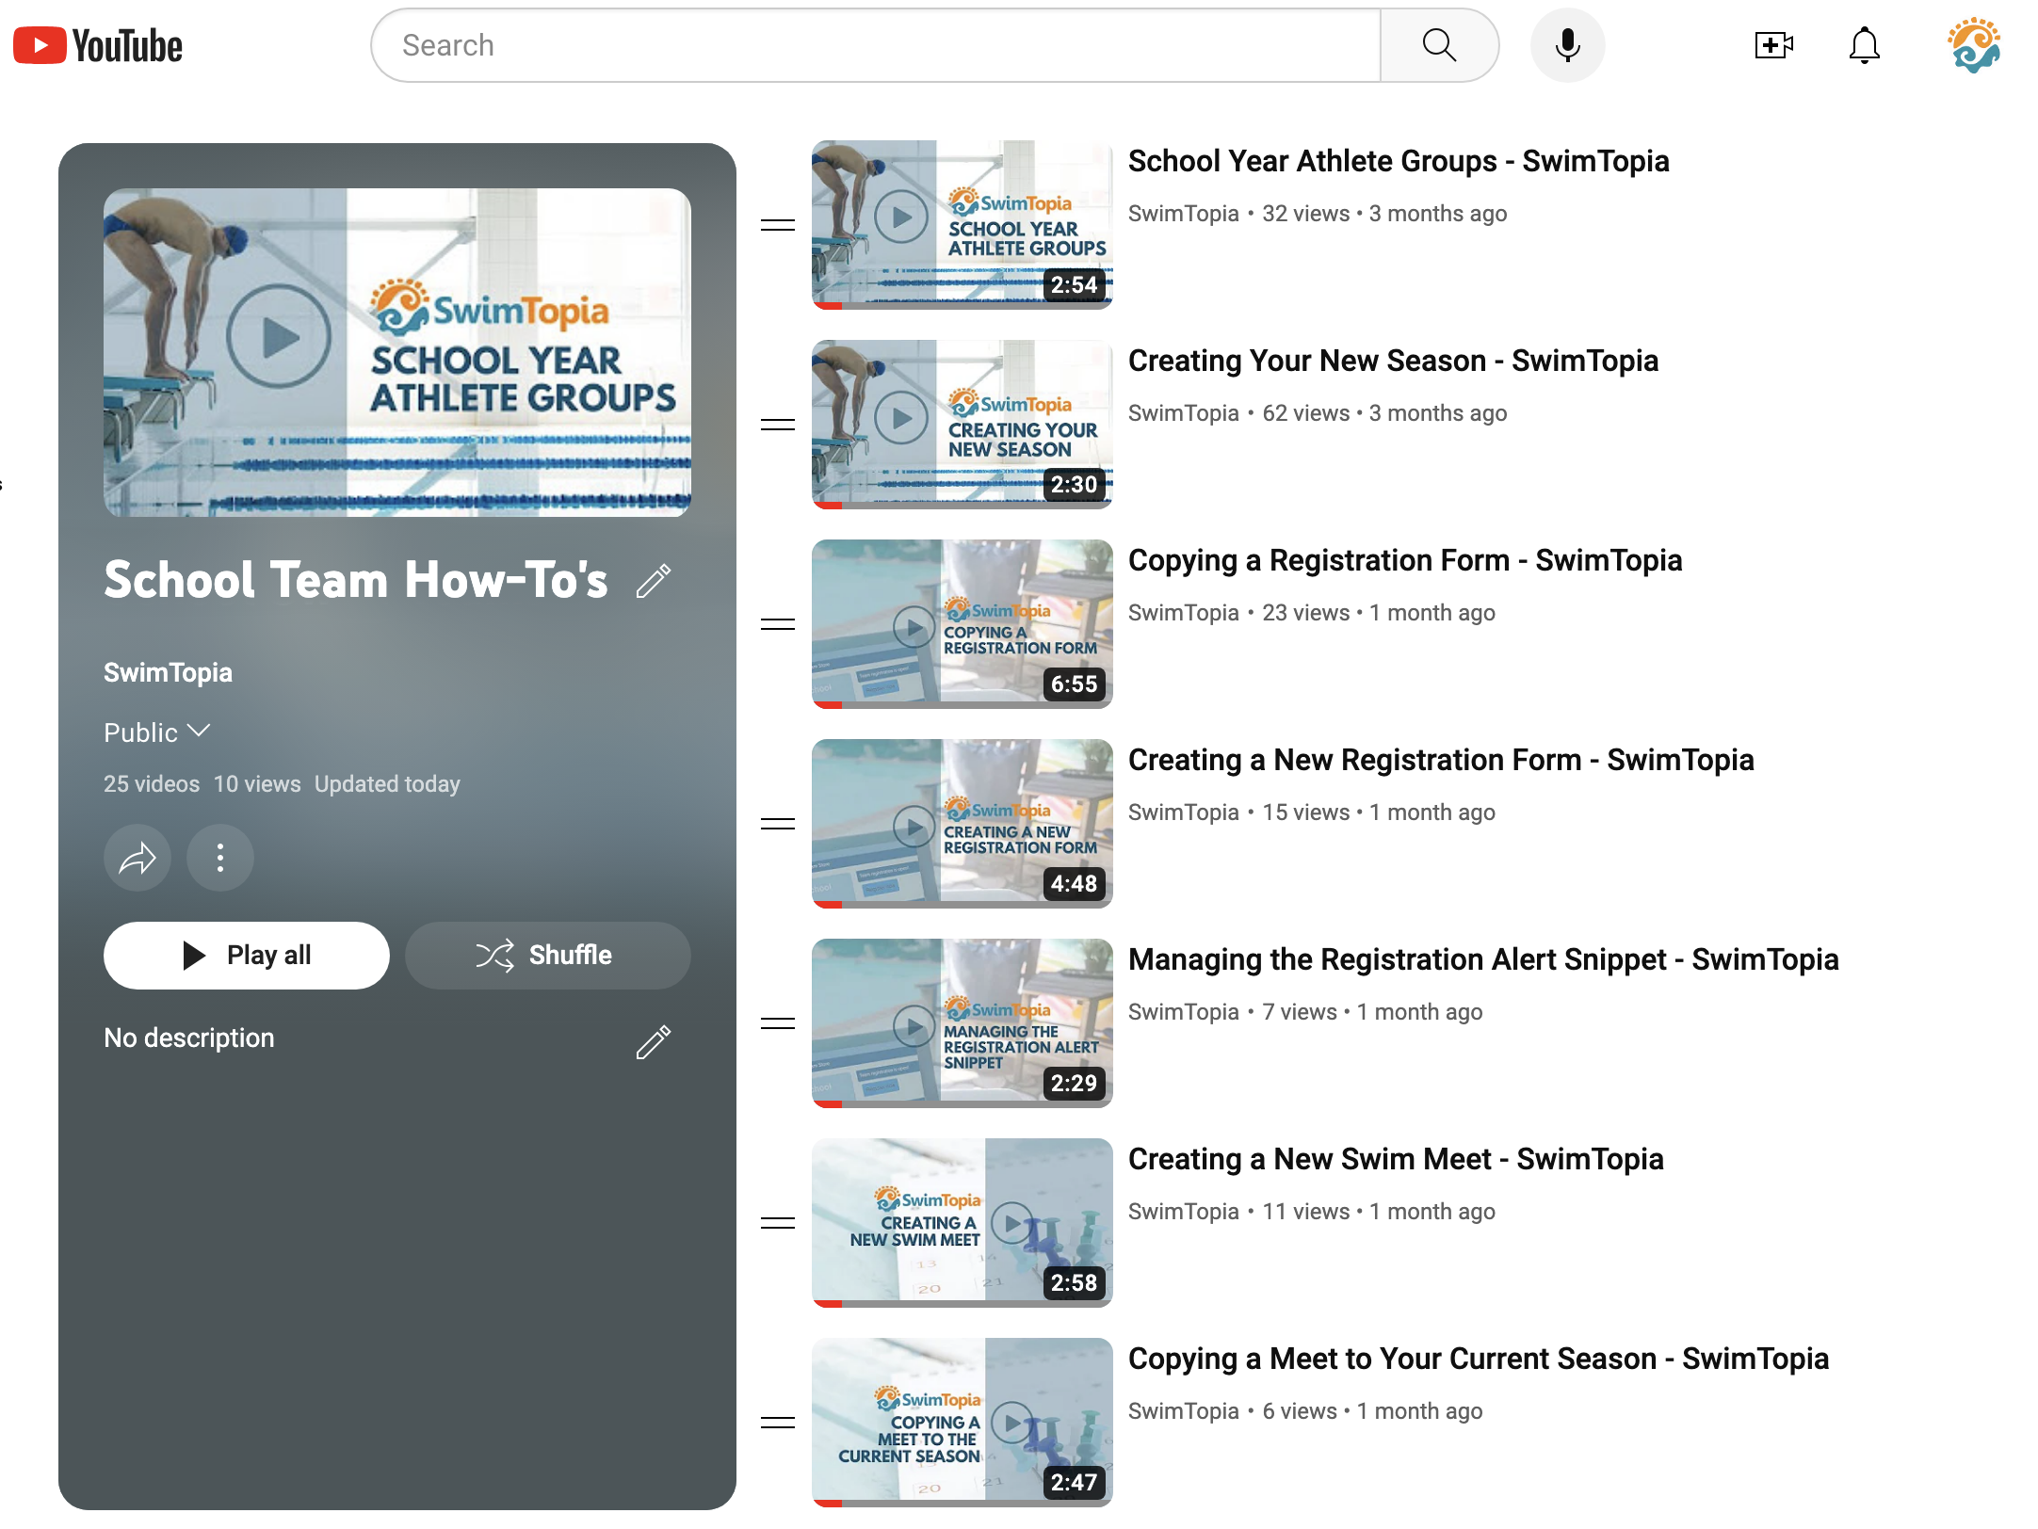
Task: Share the playlist via arrow icon
Action: pyautogui.click(x=137, y=858)
